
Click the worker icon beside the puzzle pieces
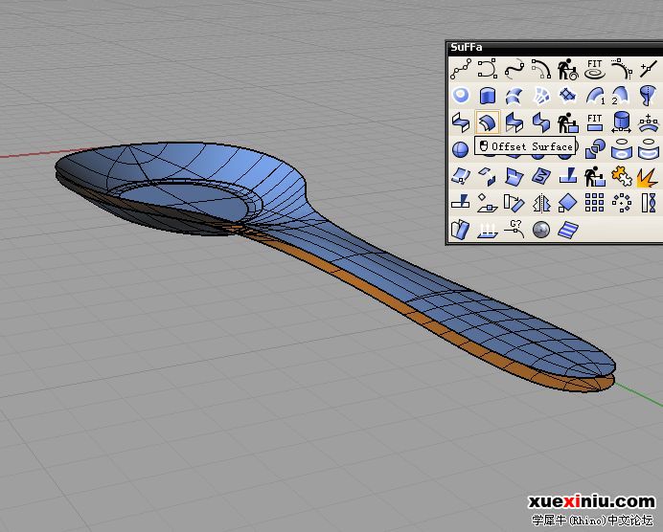[595, 176]
